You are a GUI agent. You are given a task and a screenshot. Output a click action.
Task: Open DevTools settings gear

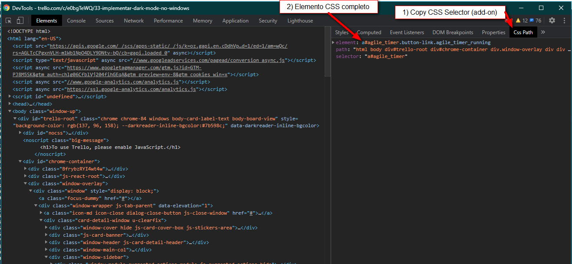pos(552,20)
